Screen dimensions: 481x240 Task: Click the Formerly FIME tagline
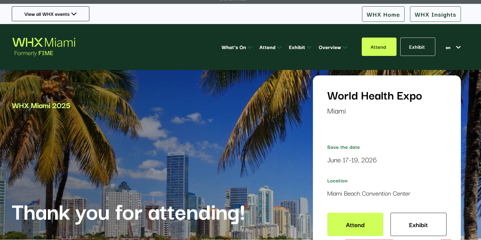click(x=34, y=53)
